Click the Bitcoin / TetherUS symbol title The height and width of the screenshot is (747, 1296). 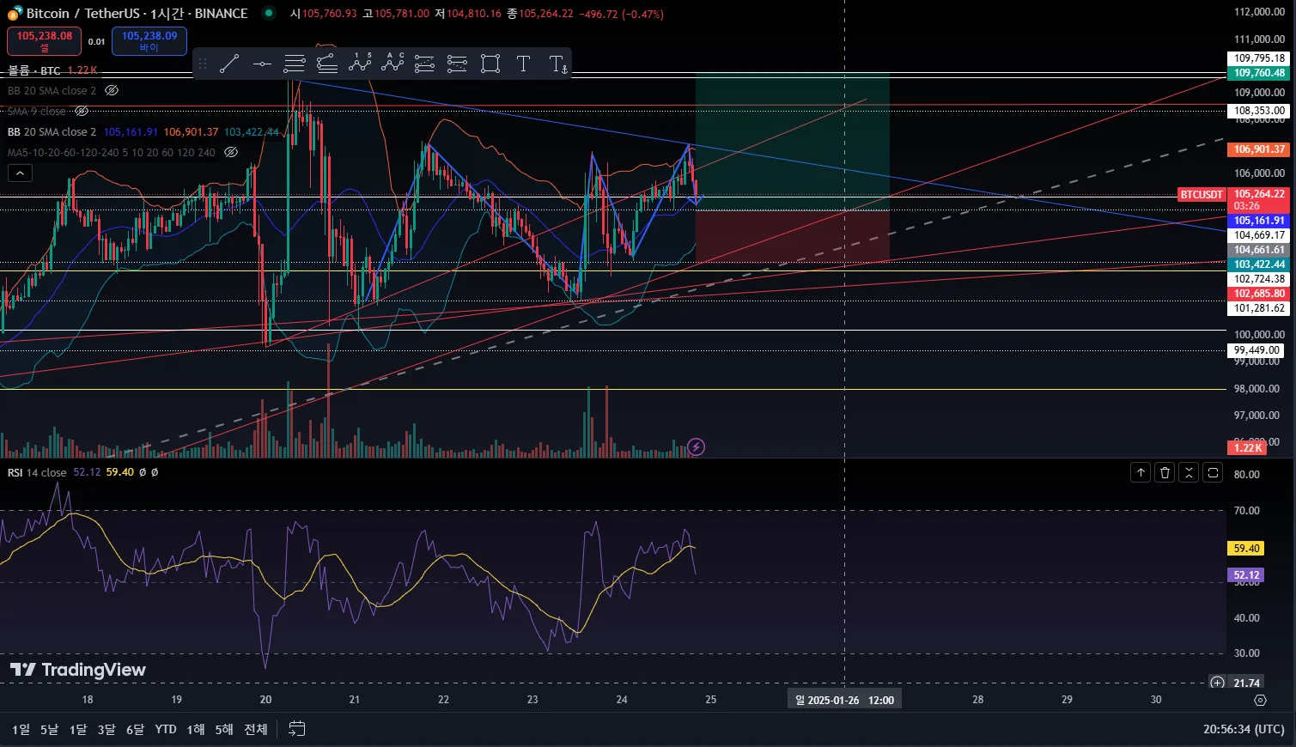click(x=82, y=13)
